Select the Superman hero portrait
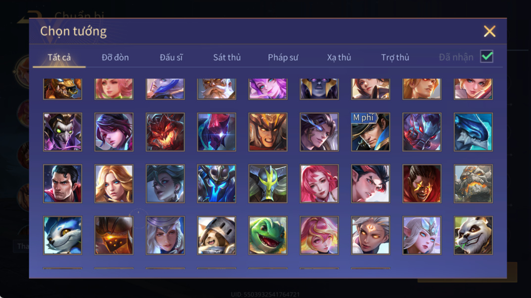This screenshot has height=298, width=531. (63, 184)
